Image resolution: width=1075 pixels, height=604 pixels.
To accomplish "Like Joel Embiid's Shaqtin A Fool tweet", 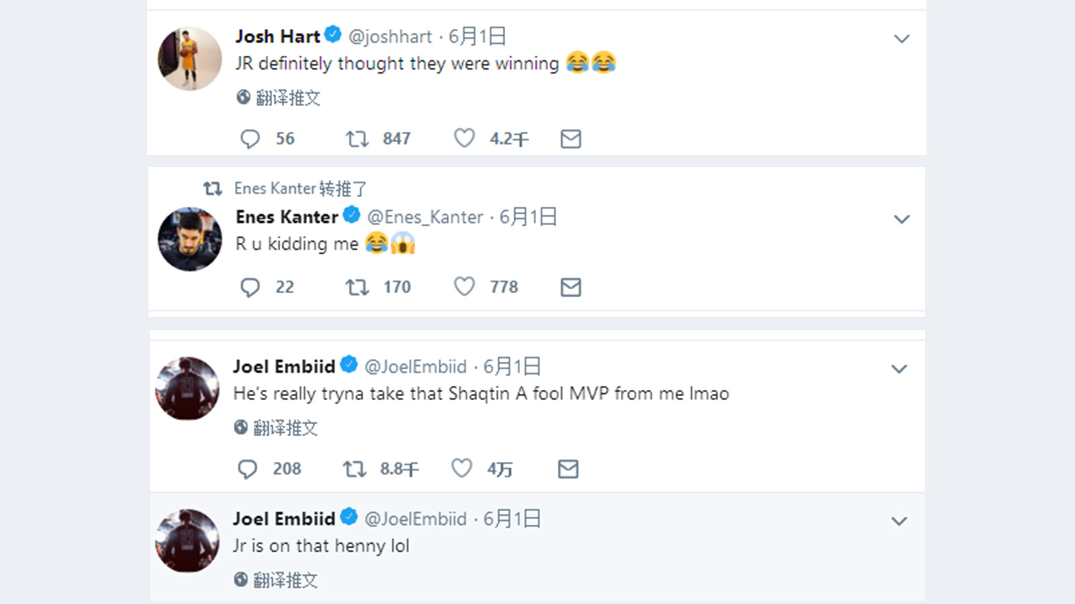I will pyautogui.click(x=461, y=468).
